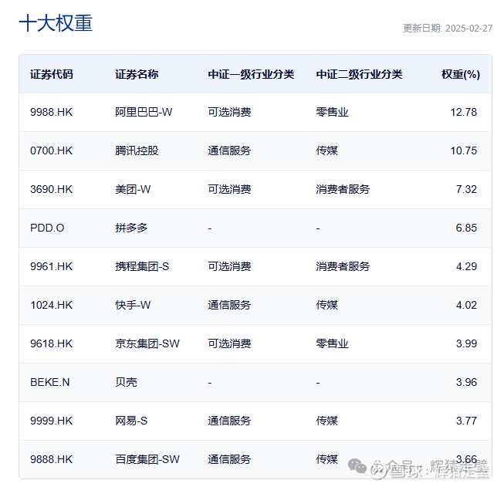Screen dimensions: 504x487
Task: Select the 快手-W name cell
Action: click(x=133, y=305)
